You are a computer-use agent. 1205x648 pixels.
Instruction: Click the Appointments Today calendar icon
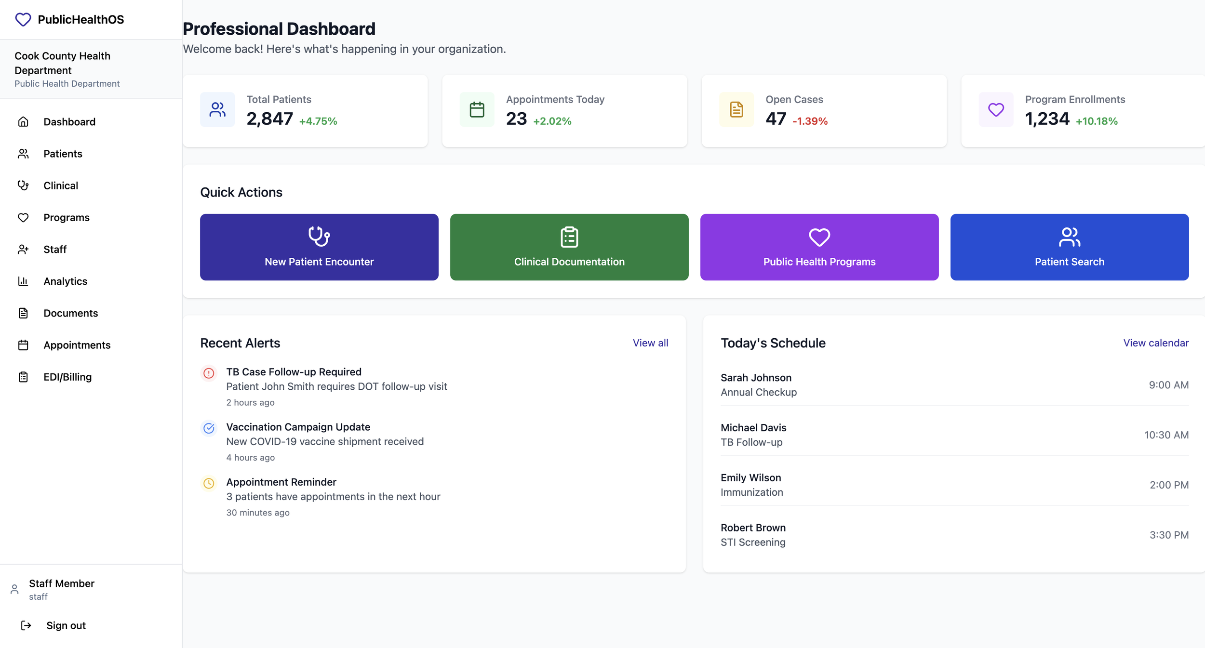[477, 110]
